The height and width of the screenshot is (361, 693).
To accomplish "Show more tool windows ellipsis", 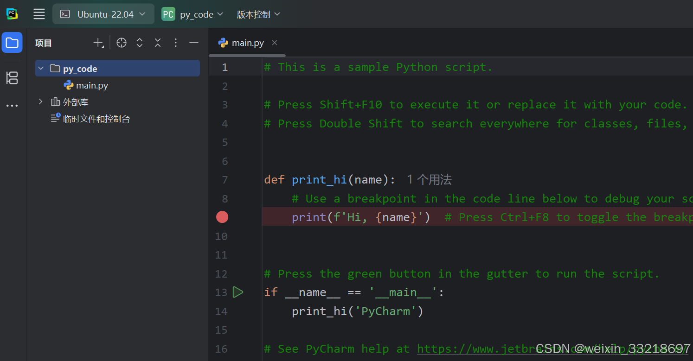I will pos(12,106).
